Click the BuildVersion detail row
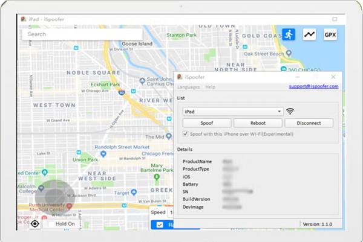 211,199
